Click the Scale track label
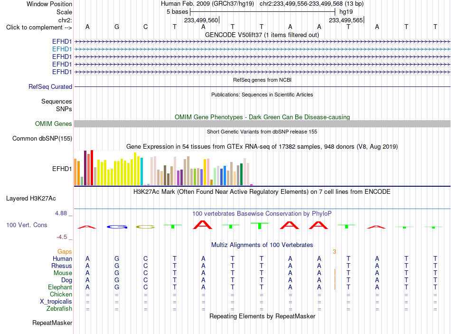The height and width of the screenshot is (334, 451). (x=64, y=12)
